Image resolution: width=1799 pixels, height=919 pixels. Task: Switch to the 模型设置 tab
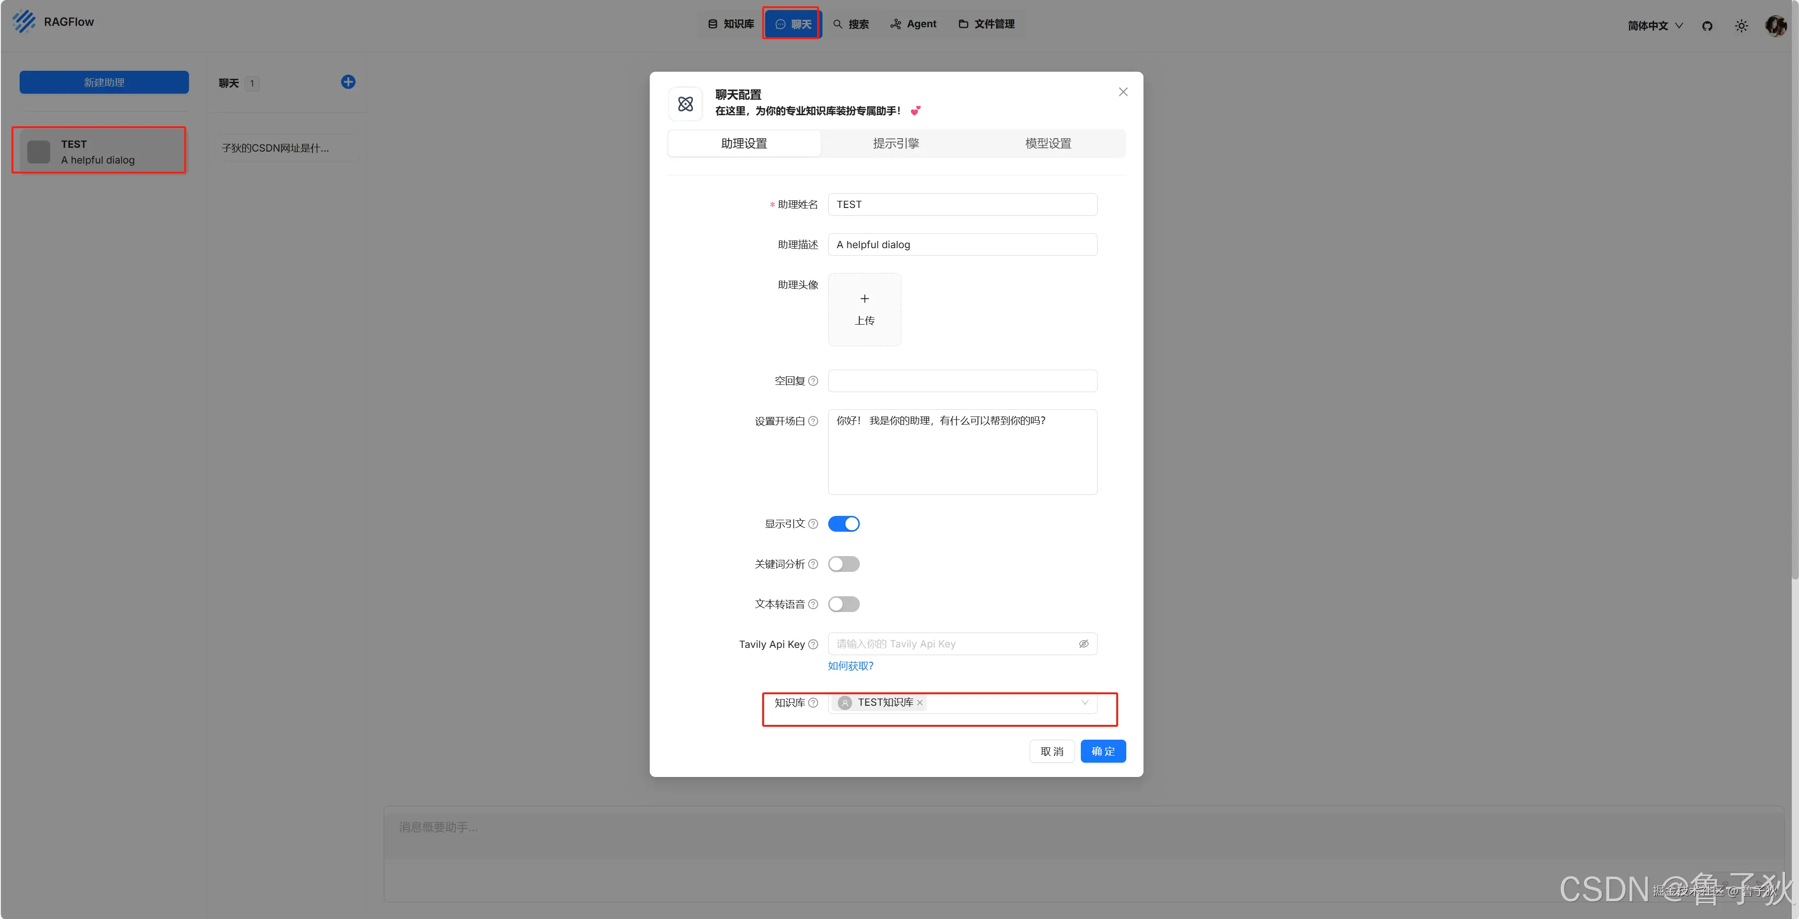click(1047, 143)
